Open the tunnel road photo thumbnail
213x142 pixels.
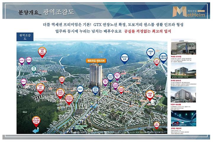[x=183, y=118]
